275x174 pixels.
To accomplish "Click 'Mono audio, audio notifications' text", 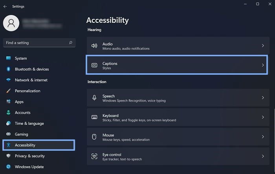I will (126, 48).
